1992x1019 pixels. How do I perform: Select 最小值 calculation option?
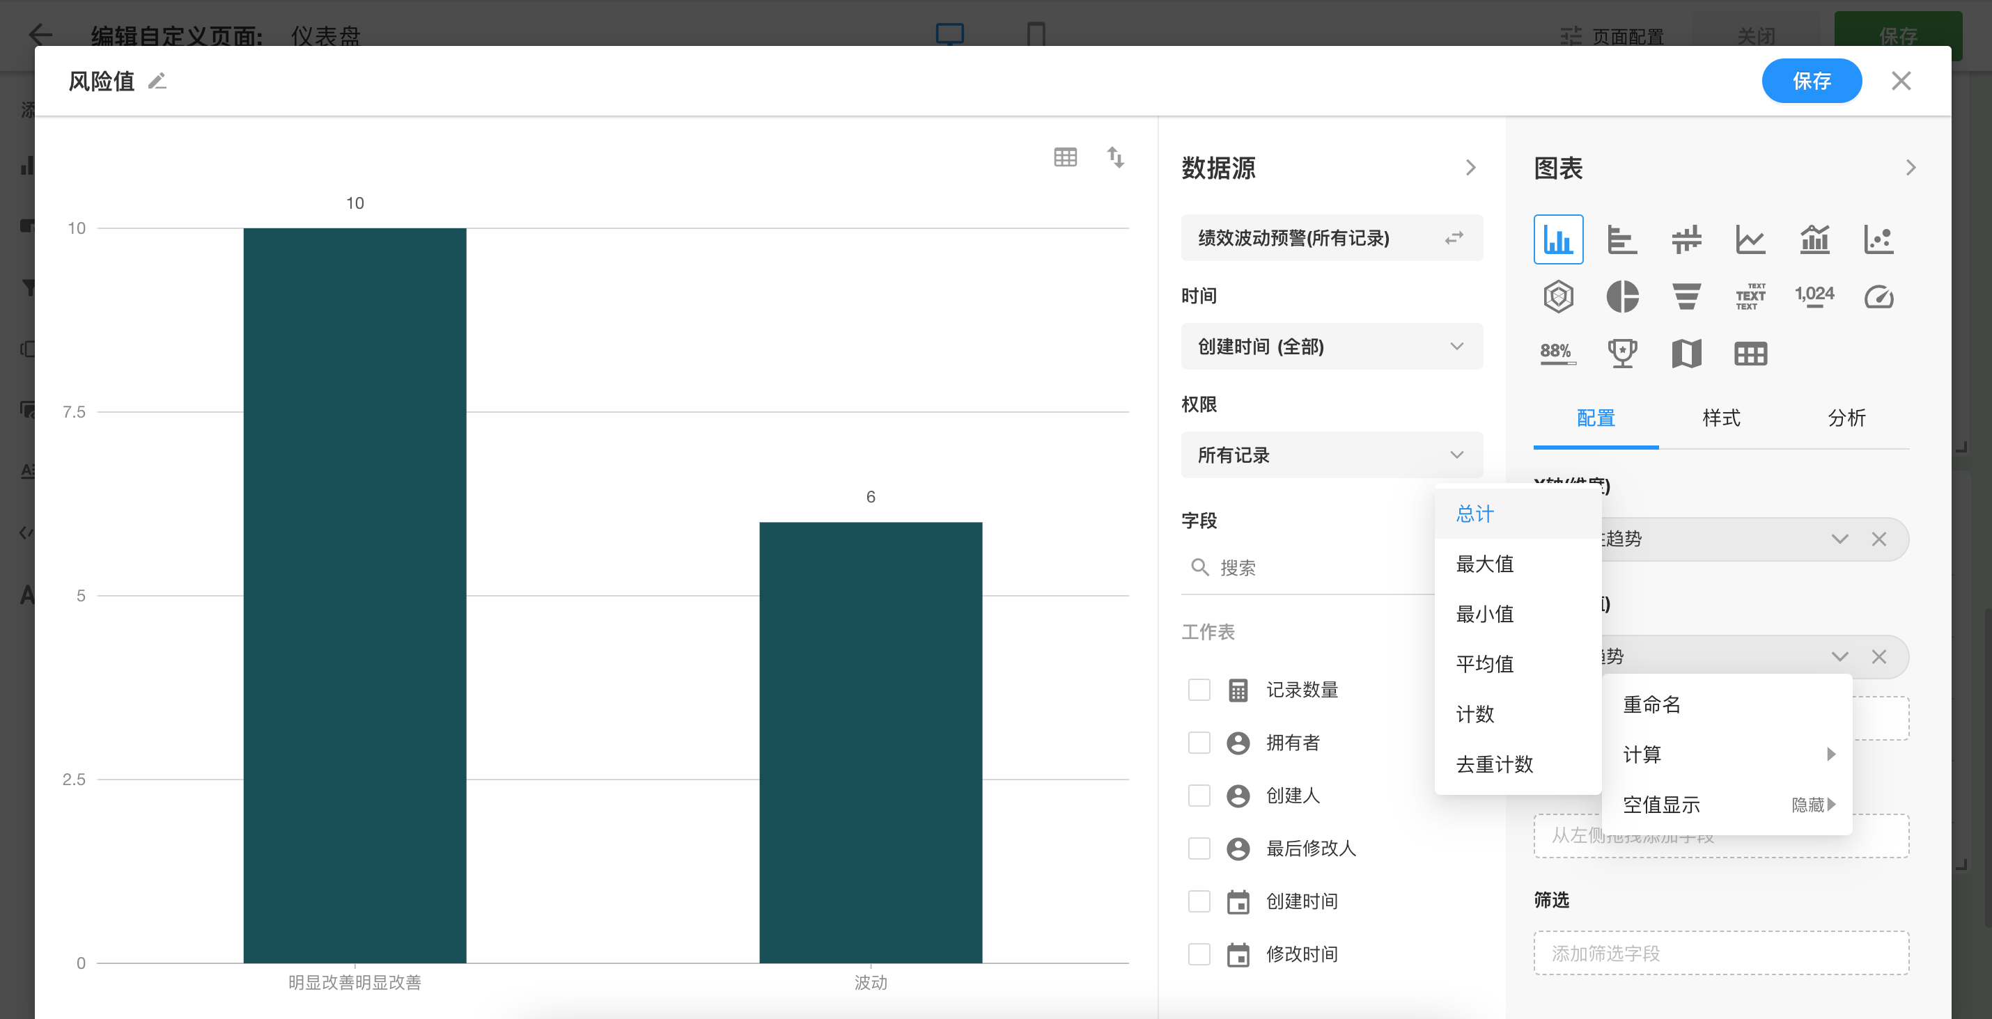[1518, 615]
